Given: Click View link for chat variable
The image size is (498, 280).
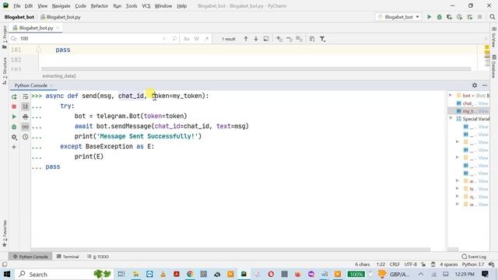Looking at the screenshot, I should coord(483,103).
